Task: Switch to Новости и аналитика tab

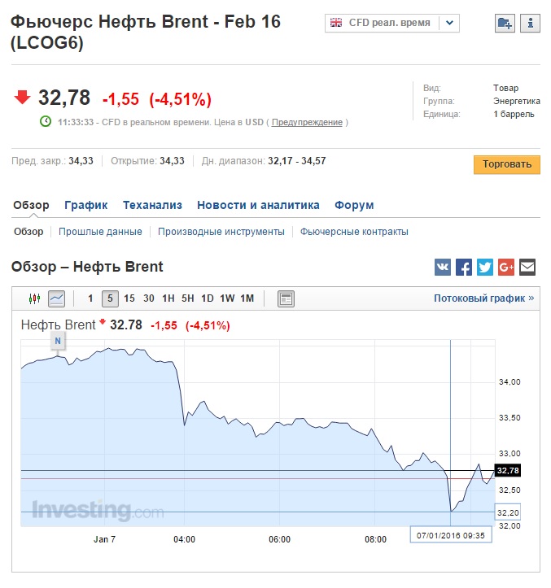Action: (258, 205)
